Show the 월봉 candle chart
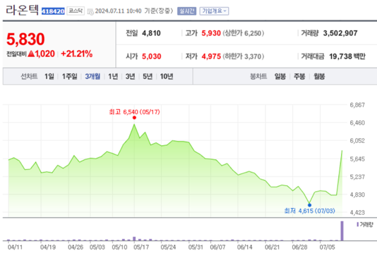 (x=319, y=76)
